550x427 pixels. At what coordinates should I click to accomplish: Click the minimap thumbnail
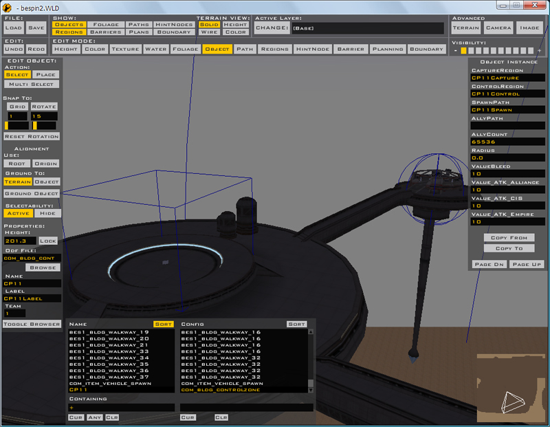[x=511, y=388]
